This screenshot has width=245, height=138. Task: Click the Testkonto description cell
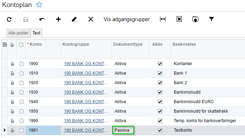pos(208,130)
